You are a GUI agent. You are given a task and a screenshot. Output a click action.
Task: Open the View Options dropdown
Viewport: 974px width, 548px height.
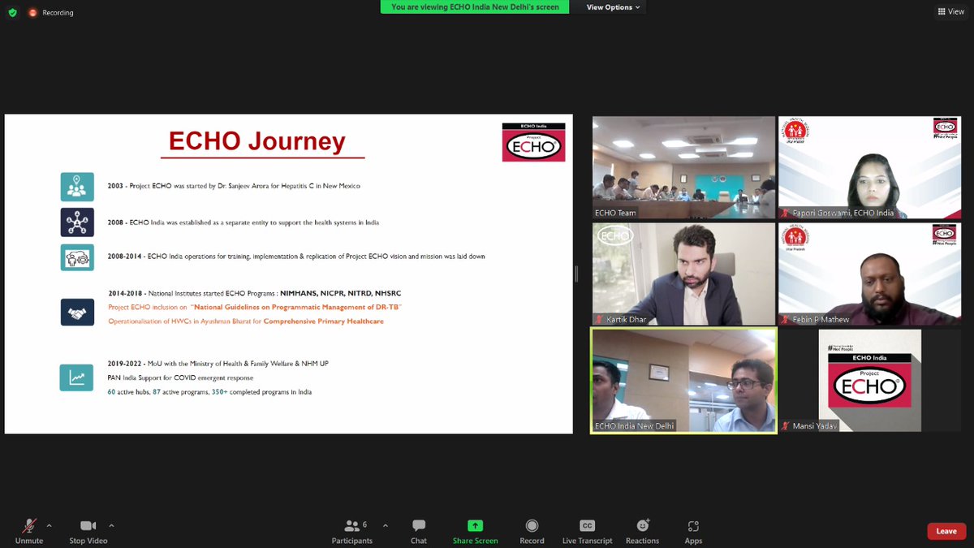(x=613, y=7)
